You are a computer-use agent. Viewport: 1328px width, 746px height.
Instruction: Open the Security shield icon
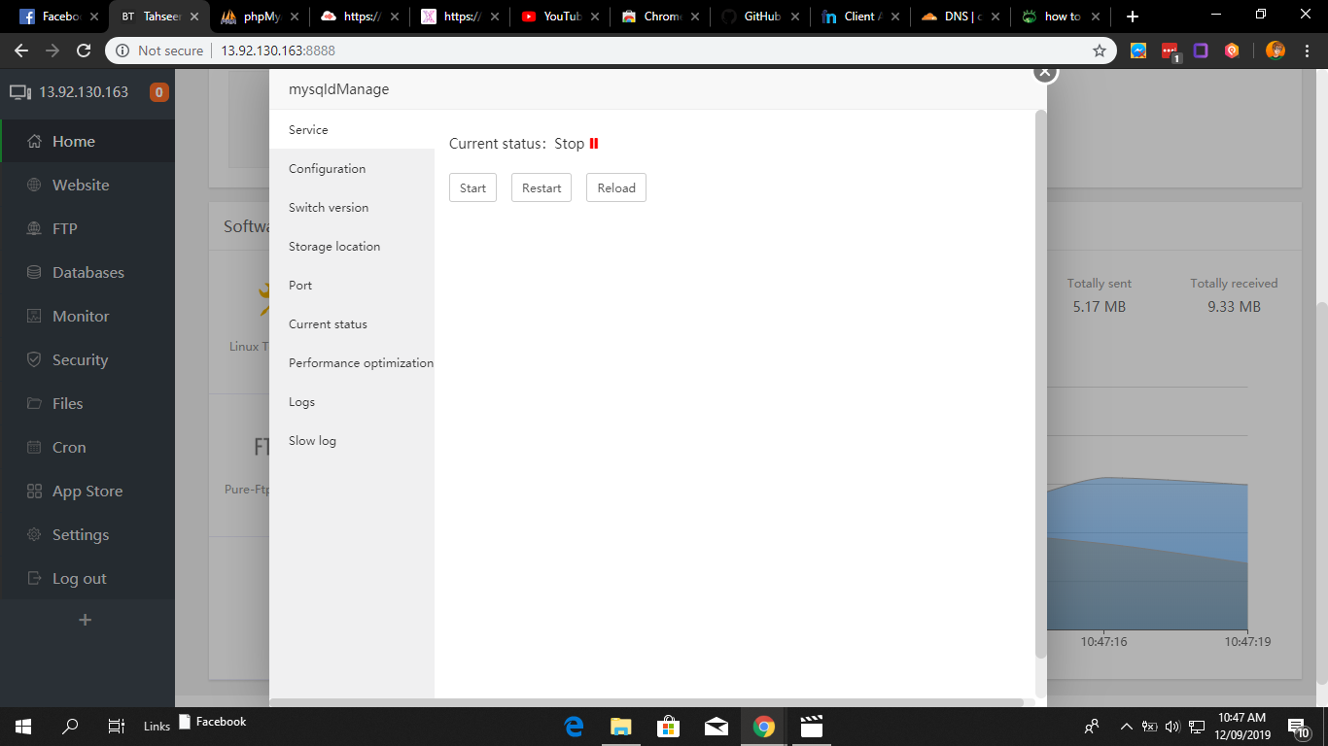pyautogui.click(x=34, y=360)
